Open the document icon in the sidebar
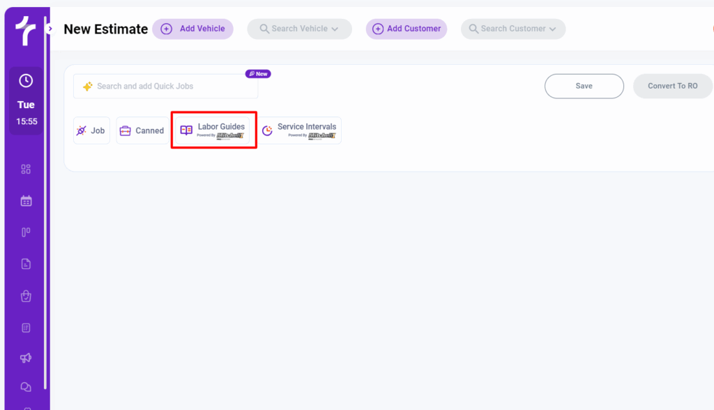Screen dimensions: 714x410 [x=26, y=264]
